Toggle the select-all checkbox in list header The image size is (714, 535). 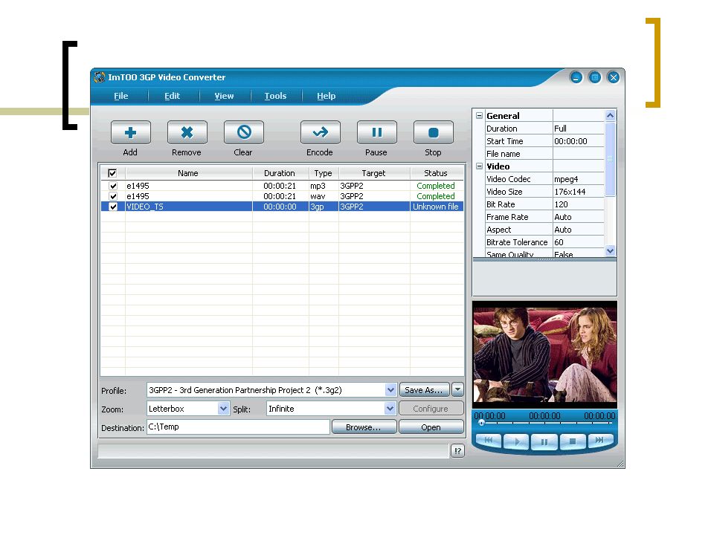112,173
